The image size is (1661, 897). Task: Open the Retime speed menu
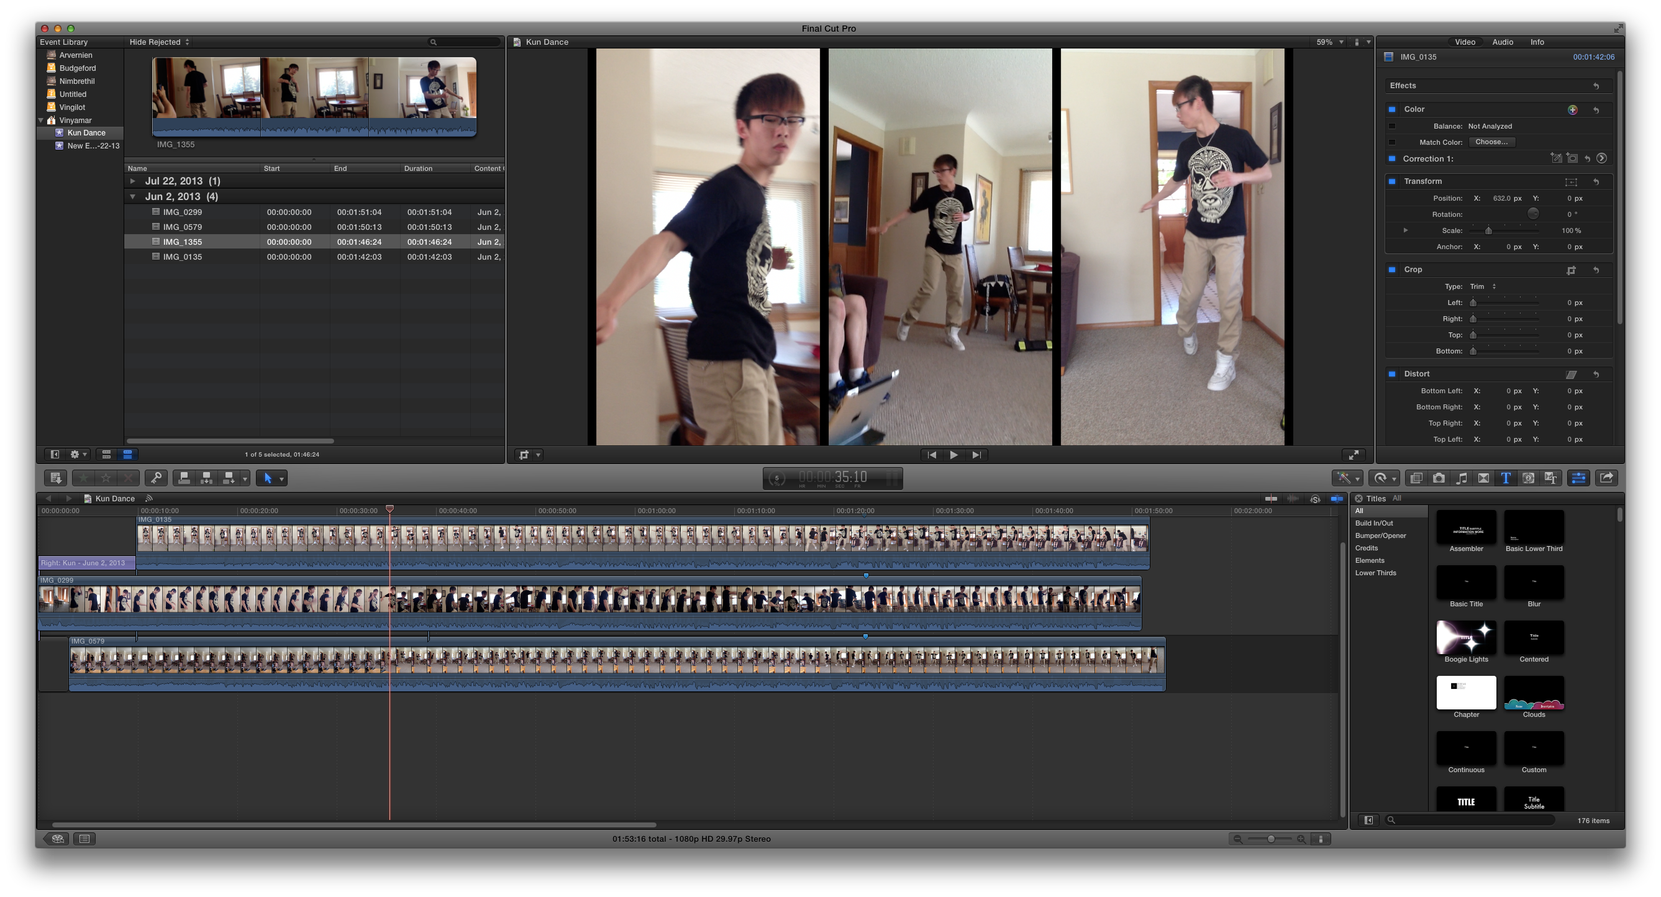click(1384, 478)
